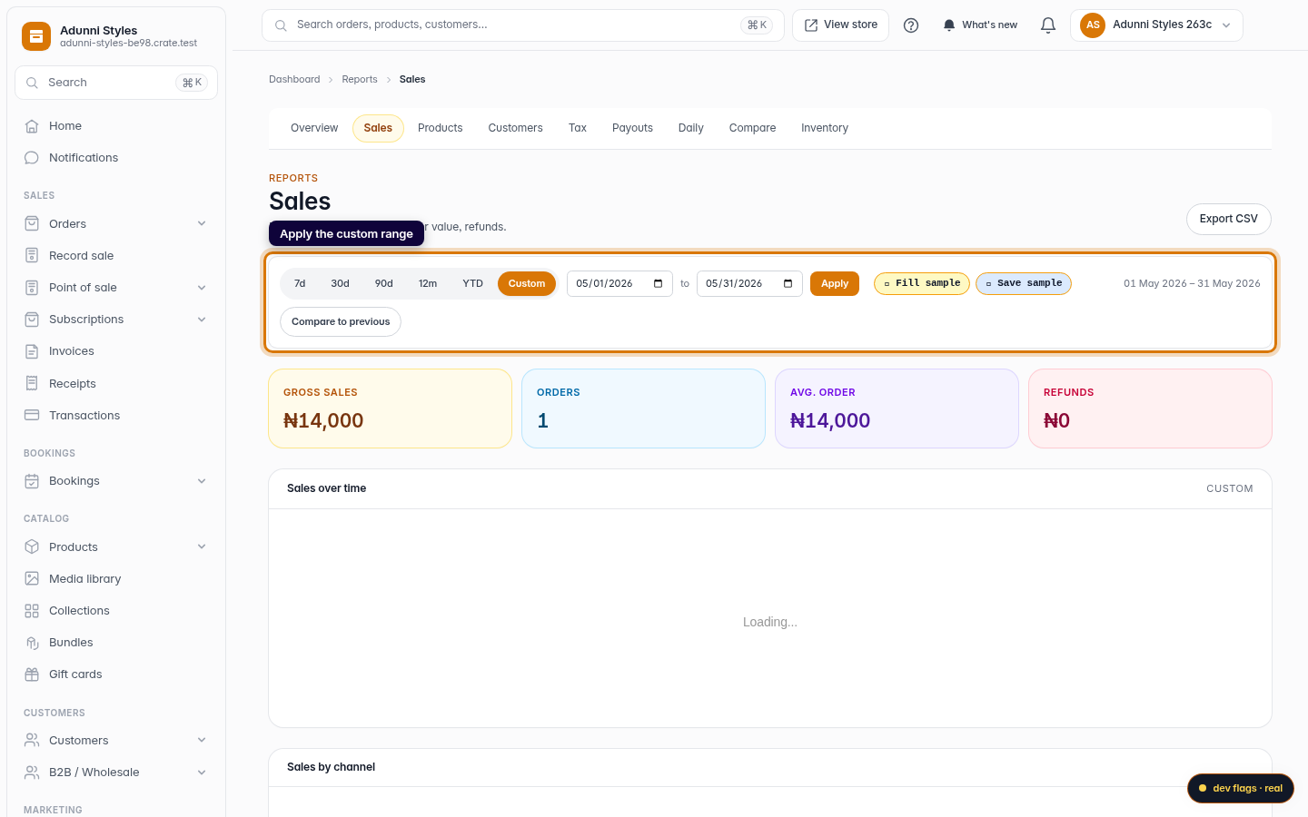Select the 7d range option
This screenshot has width=1308, height=817.
click(x=300, y=283)
